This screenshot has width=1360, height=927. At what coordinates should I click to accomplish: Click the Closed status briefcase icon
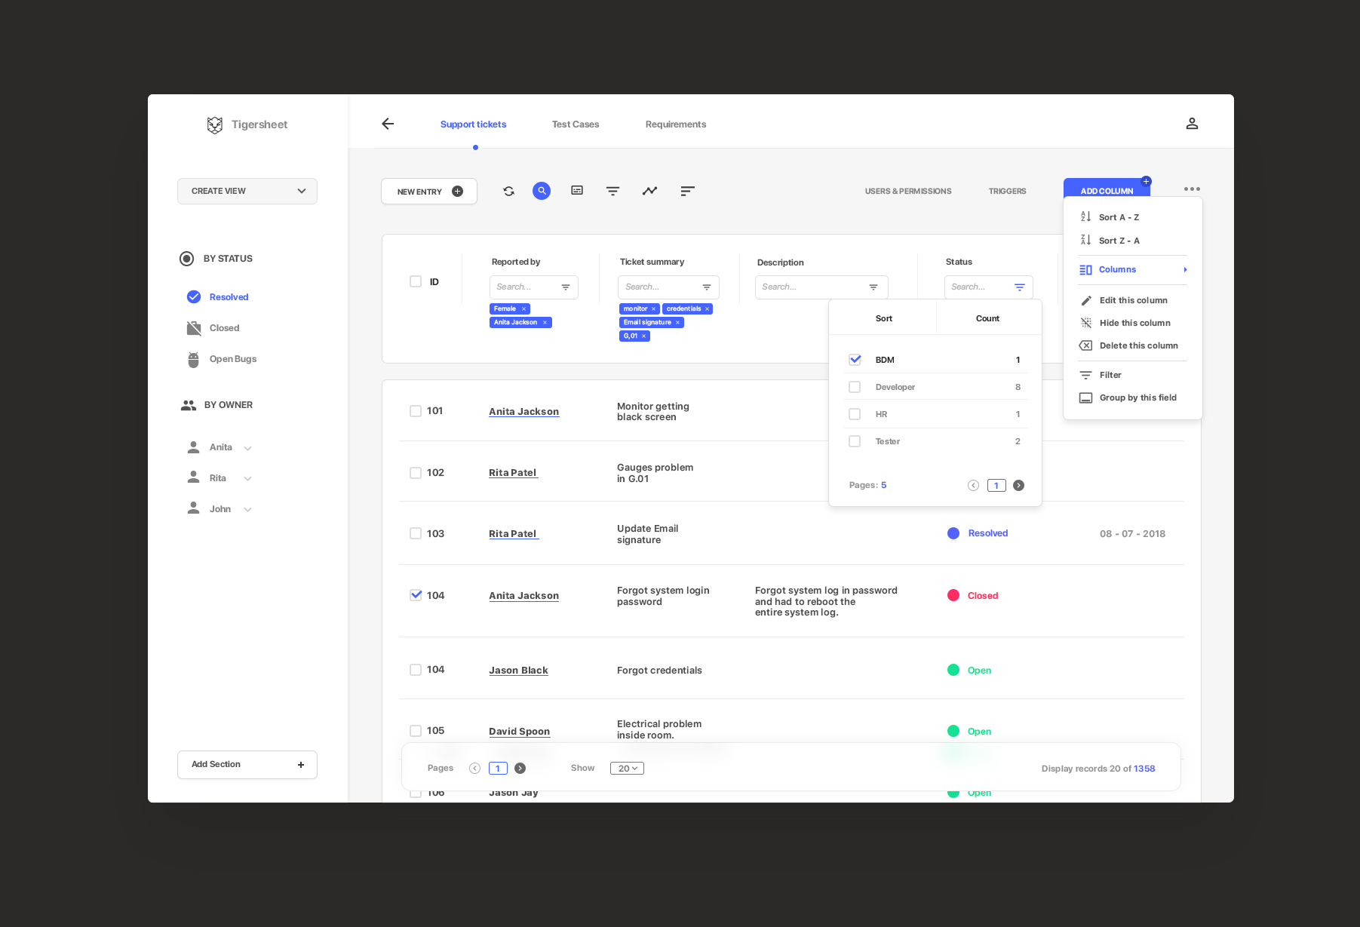(194, 328)
